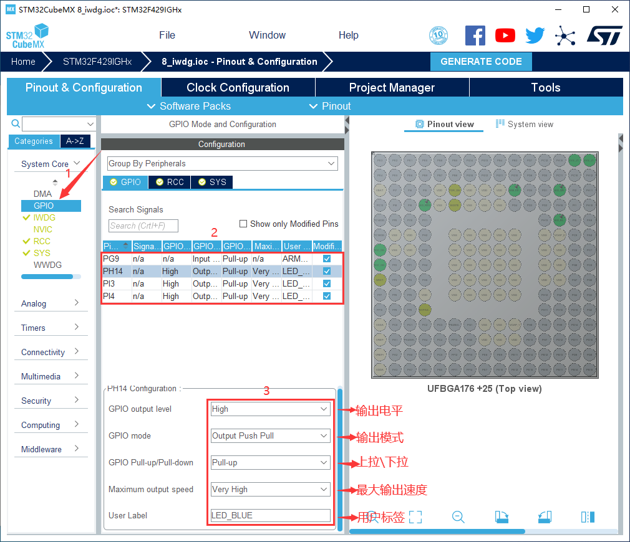
Task: Click the Facebook icon in header
Action: point(475,36)
